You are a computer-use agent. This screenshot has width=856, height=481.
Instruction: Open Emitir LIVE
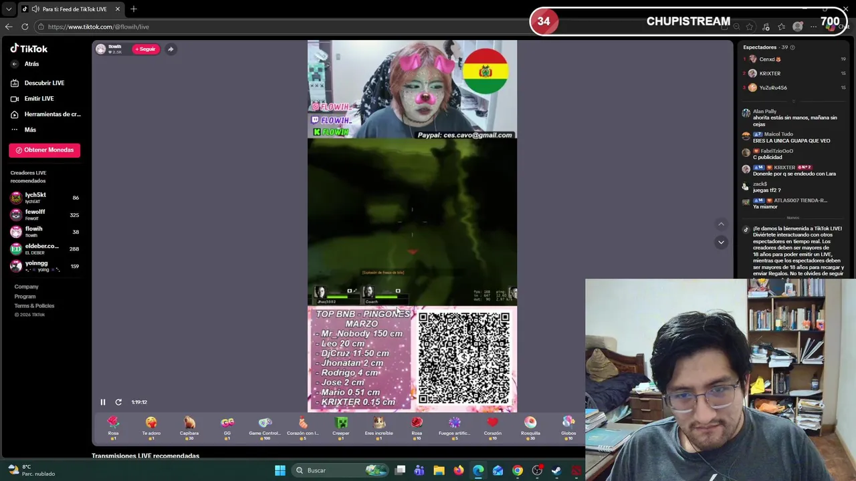click(33, 99)
